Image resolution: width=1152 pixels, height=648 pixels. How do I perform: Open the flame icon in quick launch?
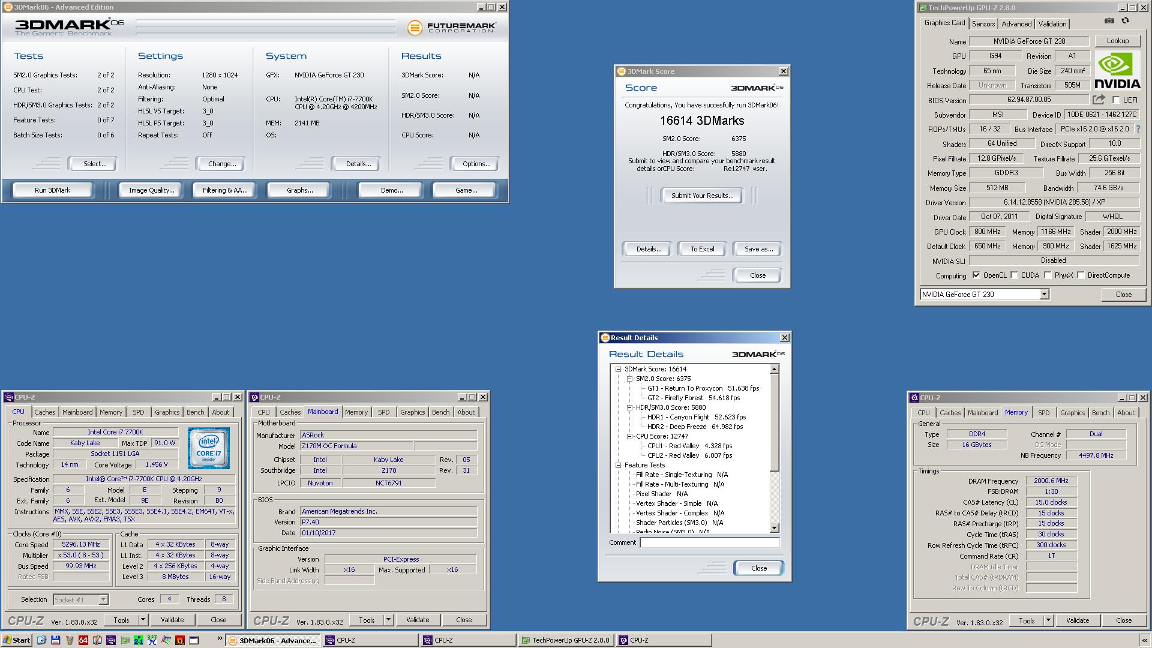click(179, 640)
